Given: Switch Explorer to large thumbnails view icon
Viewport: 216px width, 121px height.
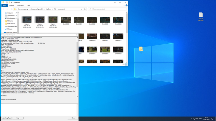Looking at the screenshot, I should [126, 65].
